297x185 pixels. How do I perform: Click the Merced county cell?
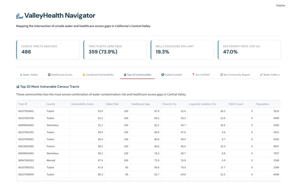pyautogui.click(x=57, y=160)
